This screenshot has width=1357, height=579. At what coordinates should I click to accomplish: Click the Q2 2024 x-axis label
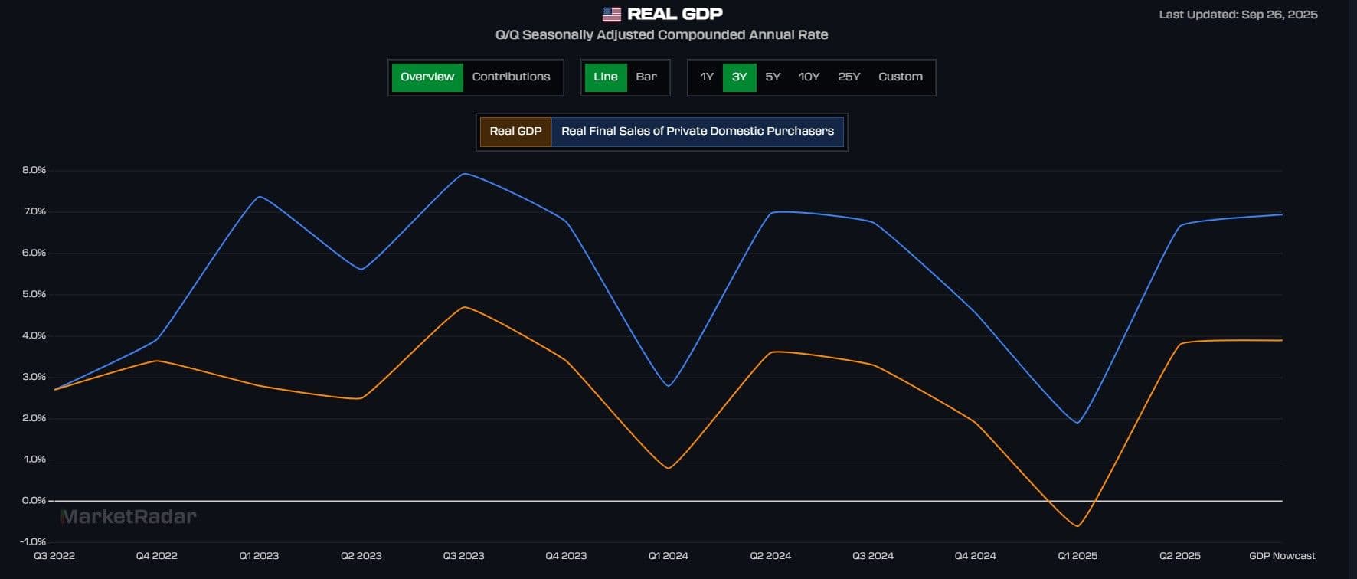[x=770, y=556]
